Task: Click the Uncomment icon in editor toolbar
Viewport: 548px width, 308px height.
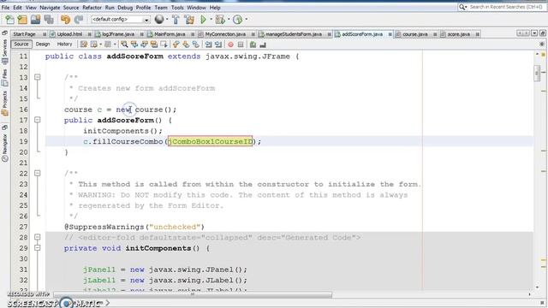Action: [263, 44]
